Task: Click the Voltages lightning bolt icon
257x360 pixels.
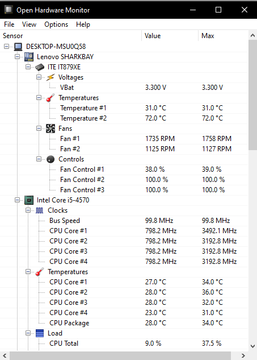Action: point(50,77)
